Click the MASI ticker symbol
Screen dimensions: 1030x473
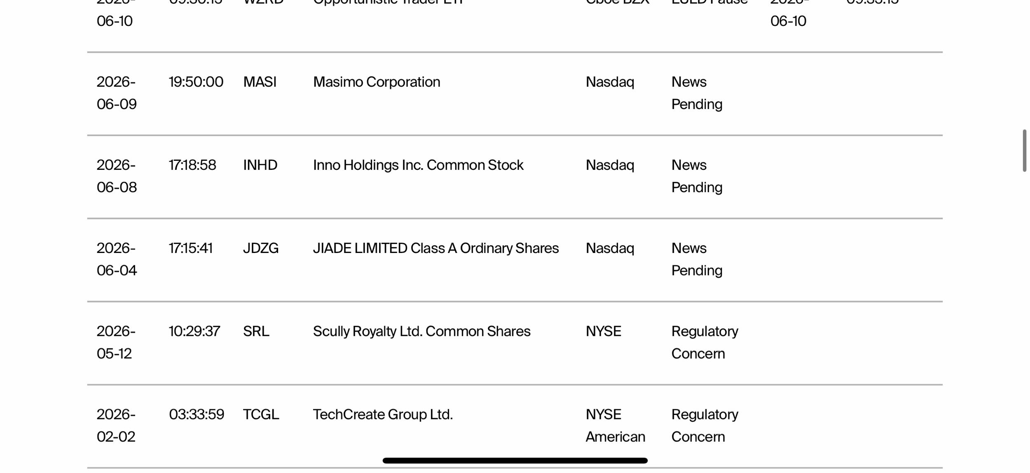pos(260,82)
